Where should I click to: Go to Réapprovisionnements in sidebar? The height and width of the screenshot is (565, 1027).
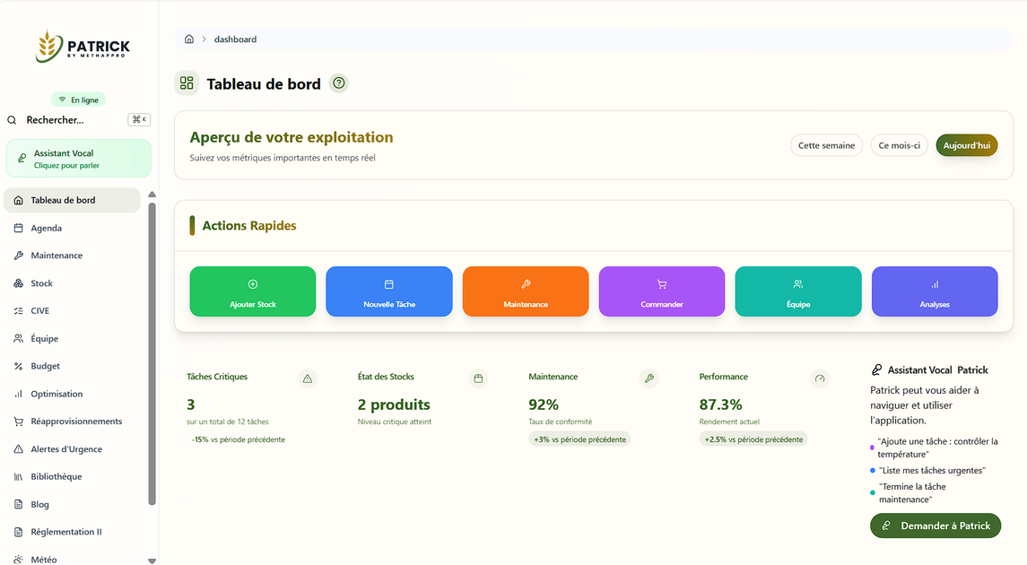point(76,422)
